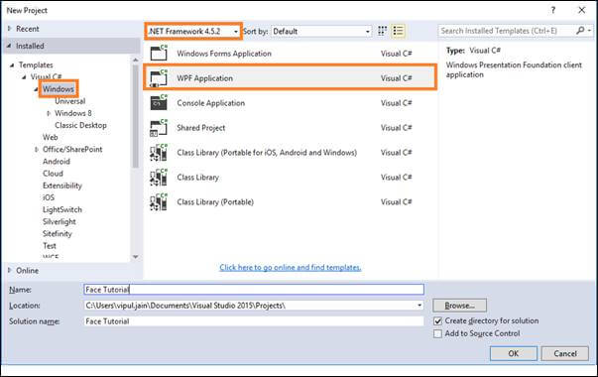Select the Test template category
Screen dimensions: 598x377
[x=50, y=246]
